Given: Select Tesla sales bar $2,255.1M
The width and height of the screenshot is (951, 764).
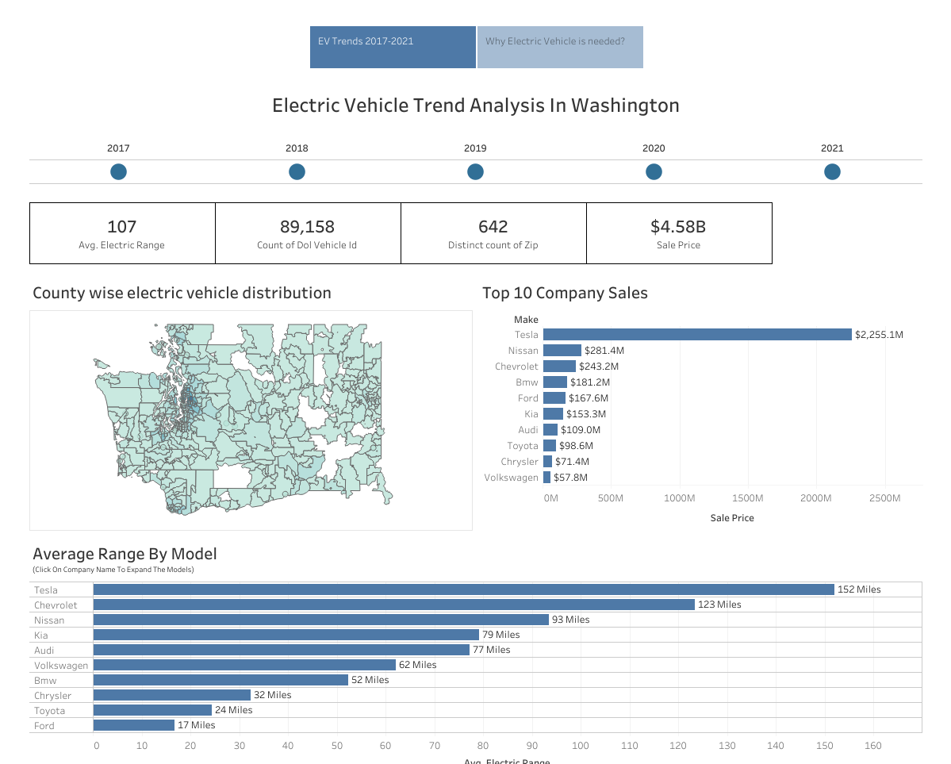Looking at the screenshot, I should click(x=697, y=334).
